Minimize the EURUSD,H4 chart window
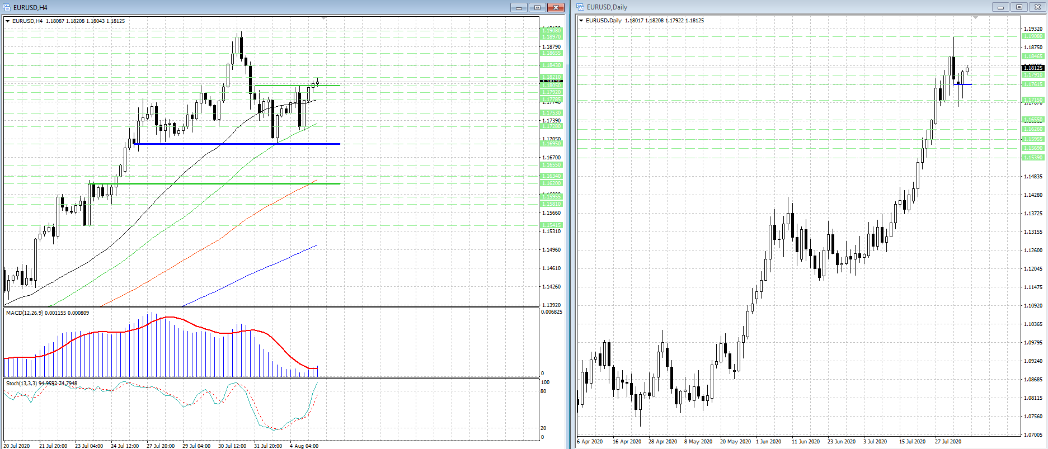 point(519,7)
